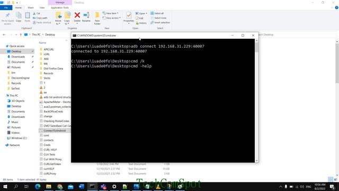Click Select all in the ribbon
Screen dimensions: 339x191
(157, 13)
